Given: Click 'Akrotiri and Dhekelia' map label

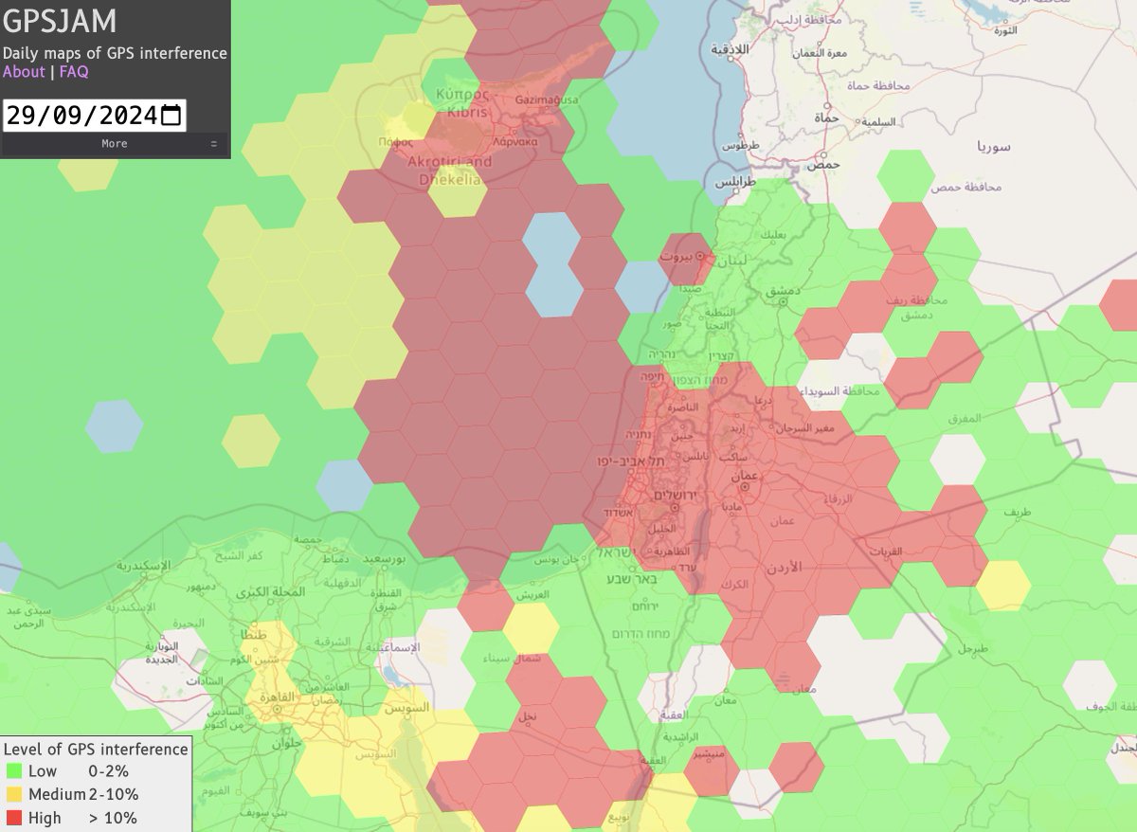Looking at the screenshot, I should coord(450,170).
